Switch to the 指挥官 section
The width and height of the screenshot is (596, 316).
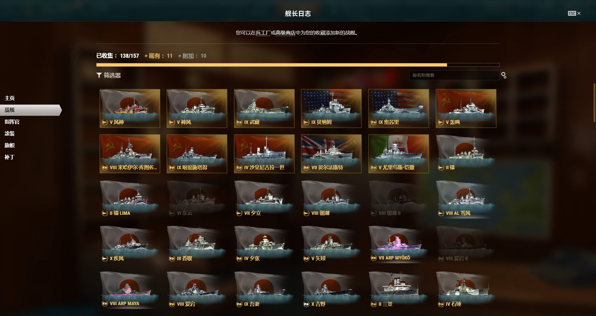click(12, 122)
